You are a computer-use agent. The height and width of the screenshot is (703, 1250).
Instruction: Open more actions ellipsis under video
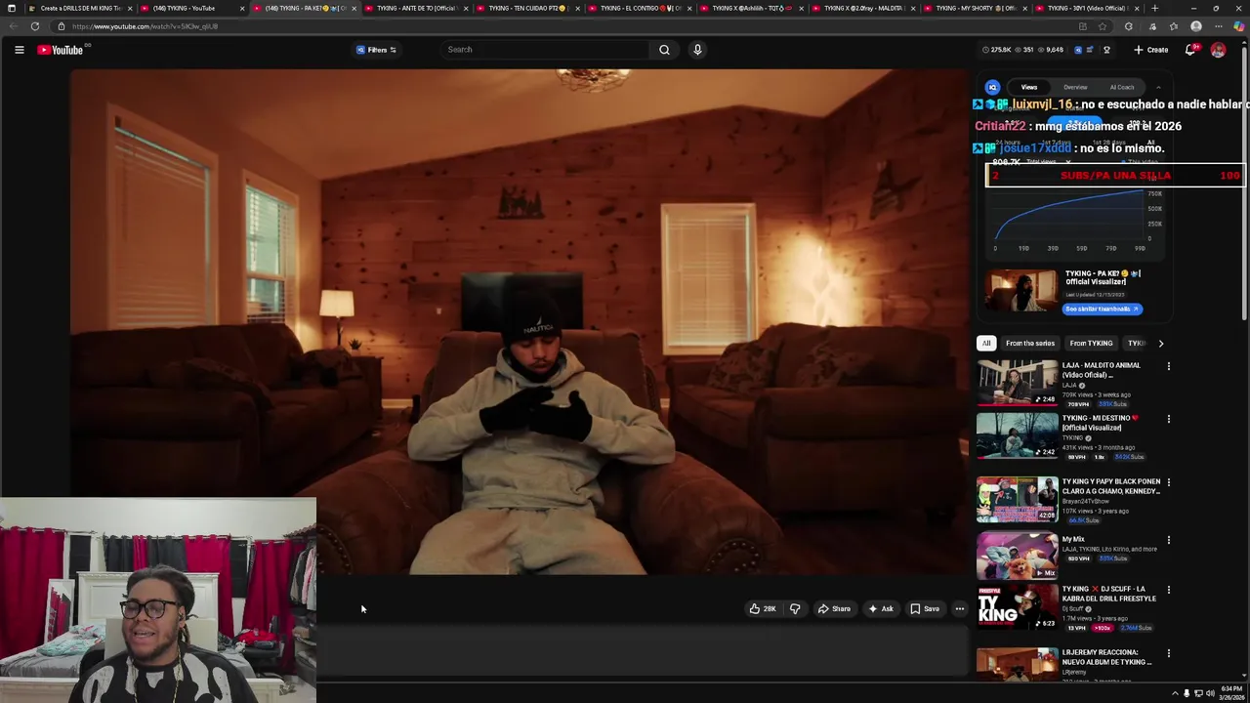(960, 609)
